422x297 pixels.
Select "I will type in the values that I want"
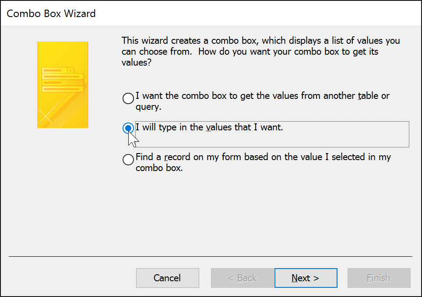[x=128, y=128]
